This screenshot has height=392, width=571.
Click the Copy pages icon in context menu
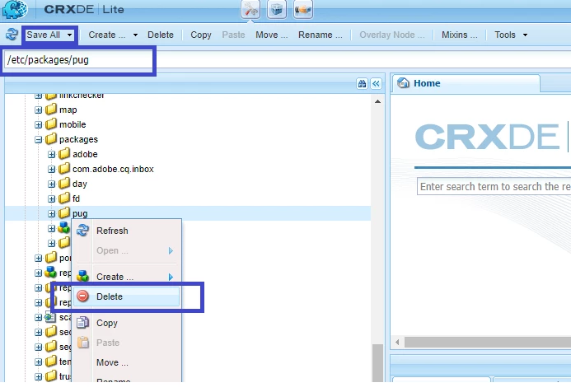82,323
